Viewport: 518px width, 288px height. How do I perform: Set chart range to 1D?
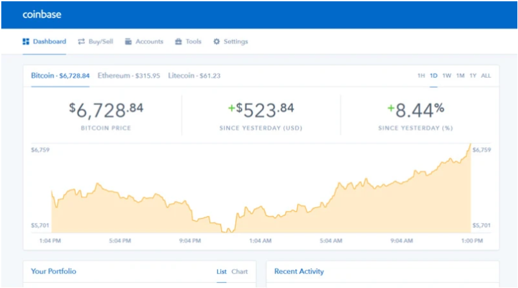pos(434,76)
